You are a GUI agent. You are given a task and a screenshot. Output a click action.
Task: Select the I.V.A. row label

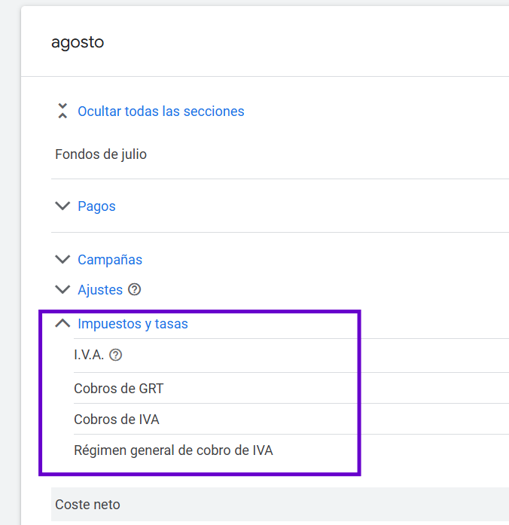pos(89,355)
